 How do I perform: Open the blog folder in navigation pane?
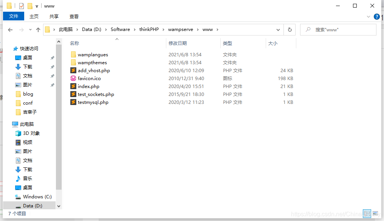pyautogui.click(x=28, y=94)
